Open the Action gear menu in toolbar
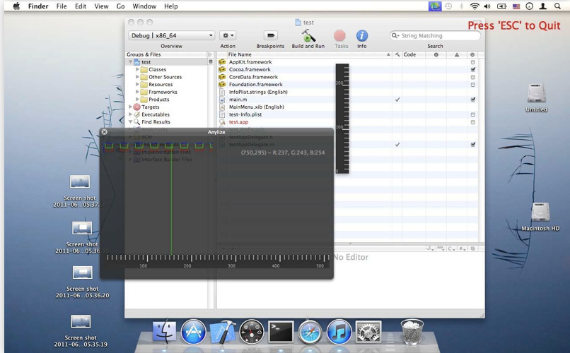 coord(228,35)
